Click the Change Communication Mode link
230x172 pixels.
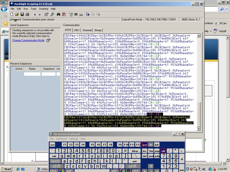point(28,40)
